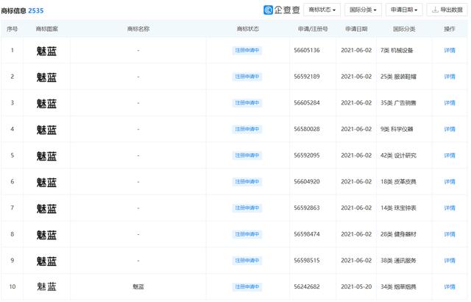
Task: Click the 38类 通讯服务 category cell
Action: 398,261
